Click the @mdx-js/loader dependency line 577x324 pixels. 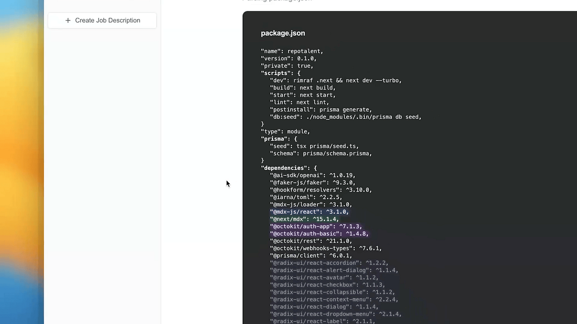(x=311, y=205)
